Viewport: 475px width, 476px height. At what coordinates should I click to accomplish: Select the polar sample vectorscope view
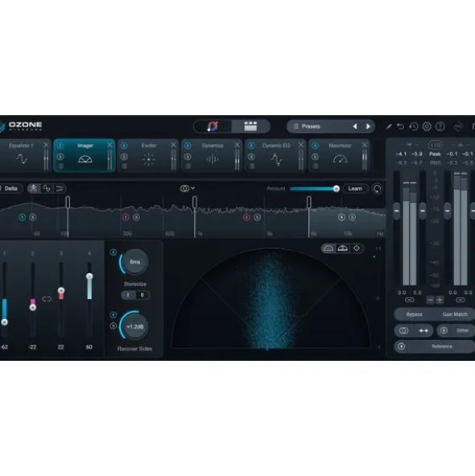[328, 248]
